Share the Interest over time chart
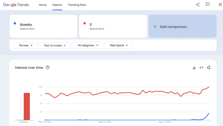Image resolution: width=223 pixels, height=126 pixels. (209, 67)
